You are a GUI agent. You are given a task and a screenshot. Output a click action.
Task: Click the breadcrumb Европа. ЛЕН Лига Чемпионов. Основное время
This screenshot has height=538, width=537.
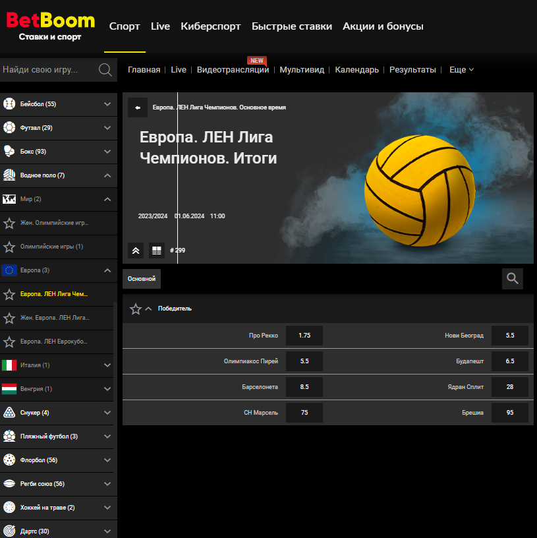pos(219,107)
